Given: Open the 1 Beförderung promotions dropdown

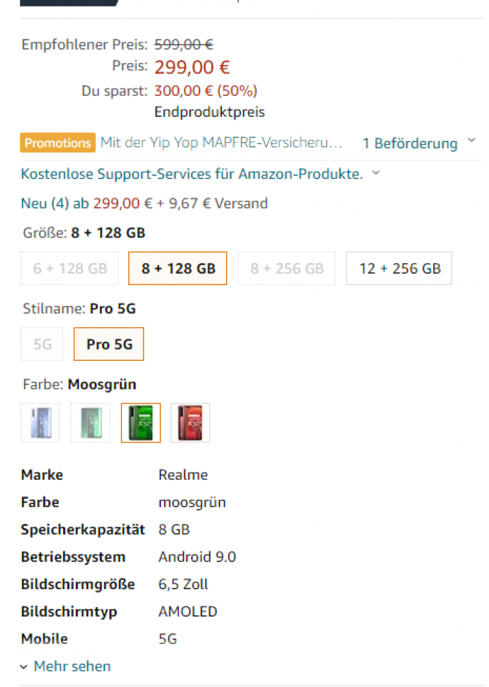Looking at the screenshot, I should pyautogui.click(x=410, y=144).
